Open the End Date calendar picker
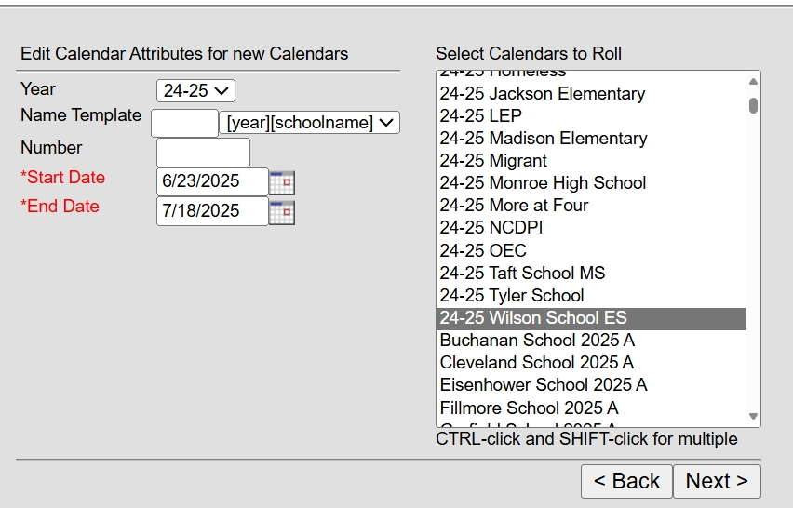Viewport: 793px width, 508px height. 281,212
